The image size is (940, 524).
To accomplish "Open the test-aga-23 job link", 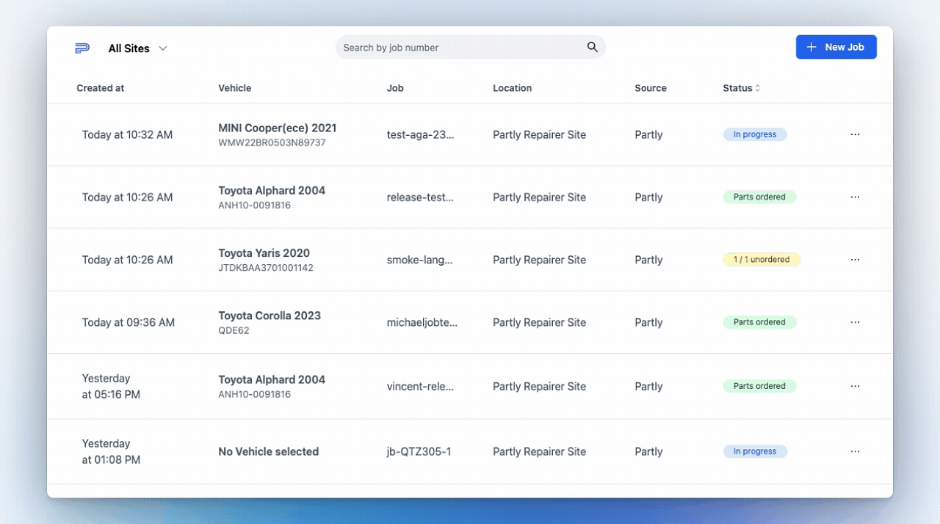I will pos(420,134).
